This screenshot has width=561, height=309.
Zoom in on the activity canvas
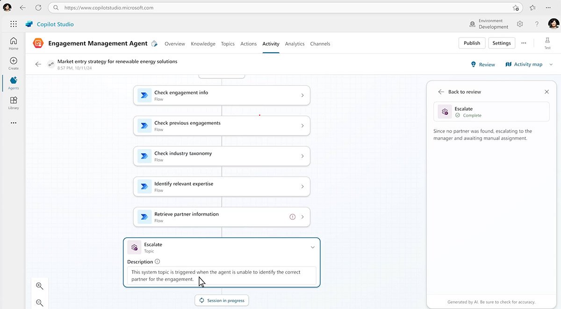[x=40, y=286]
